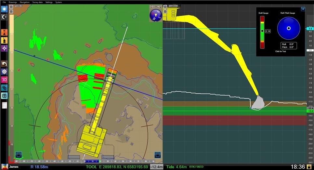Click the purple crosshair center icon
This screenshot has width=314, height=170.
pyautogui.click(x=4, y=48)
